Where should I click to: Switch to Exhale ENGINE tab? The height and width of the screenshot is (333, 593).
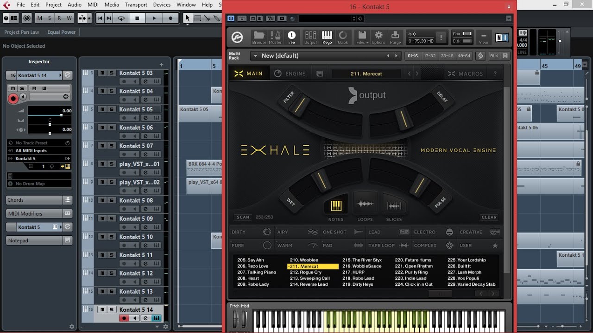[x=290, y=74]
